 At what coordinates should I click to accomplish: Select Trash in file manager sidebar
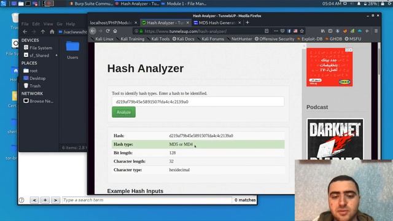click(x=32, y=86)
